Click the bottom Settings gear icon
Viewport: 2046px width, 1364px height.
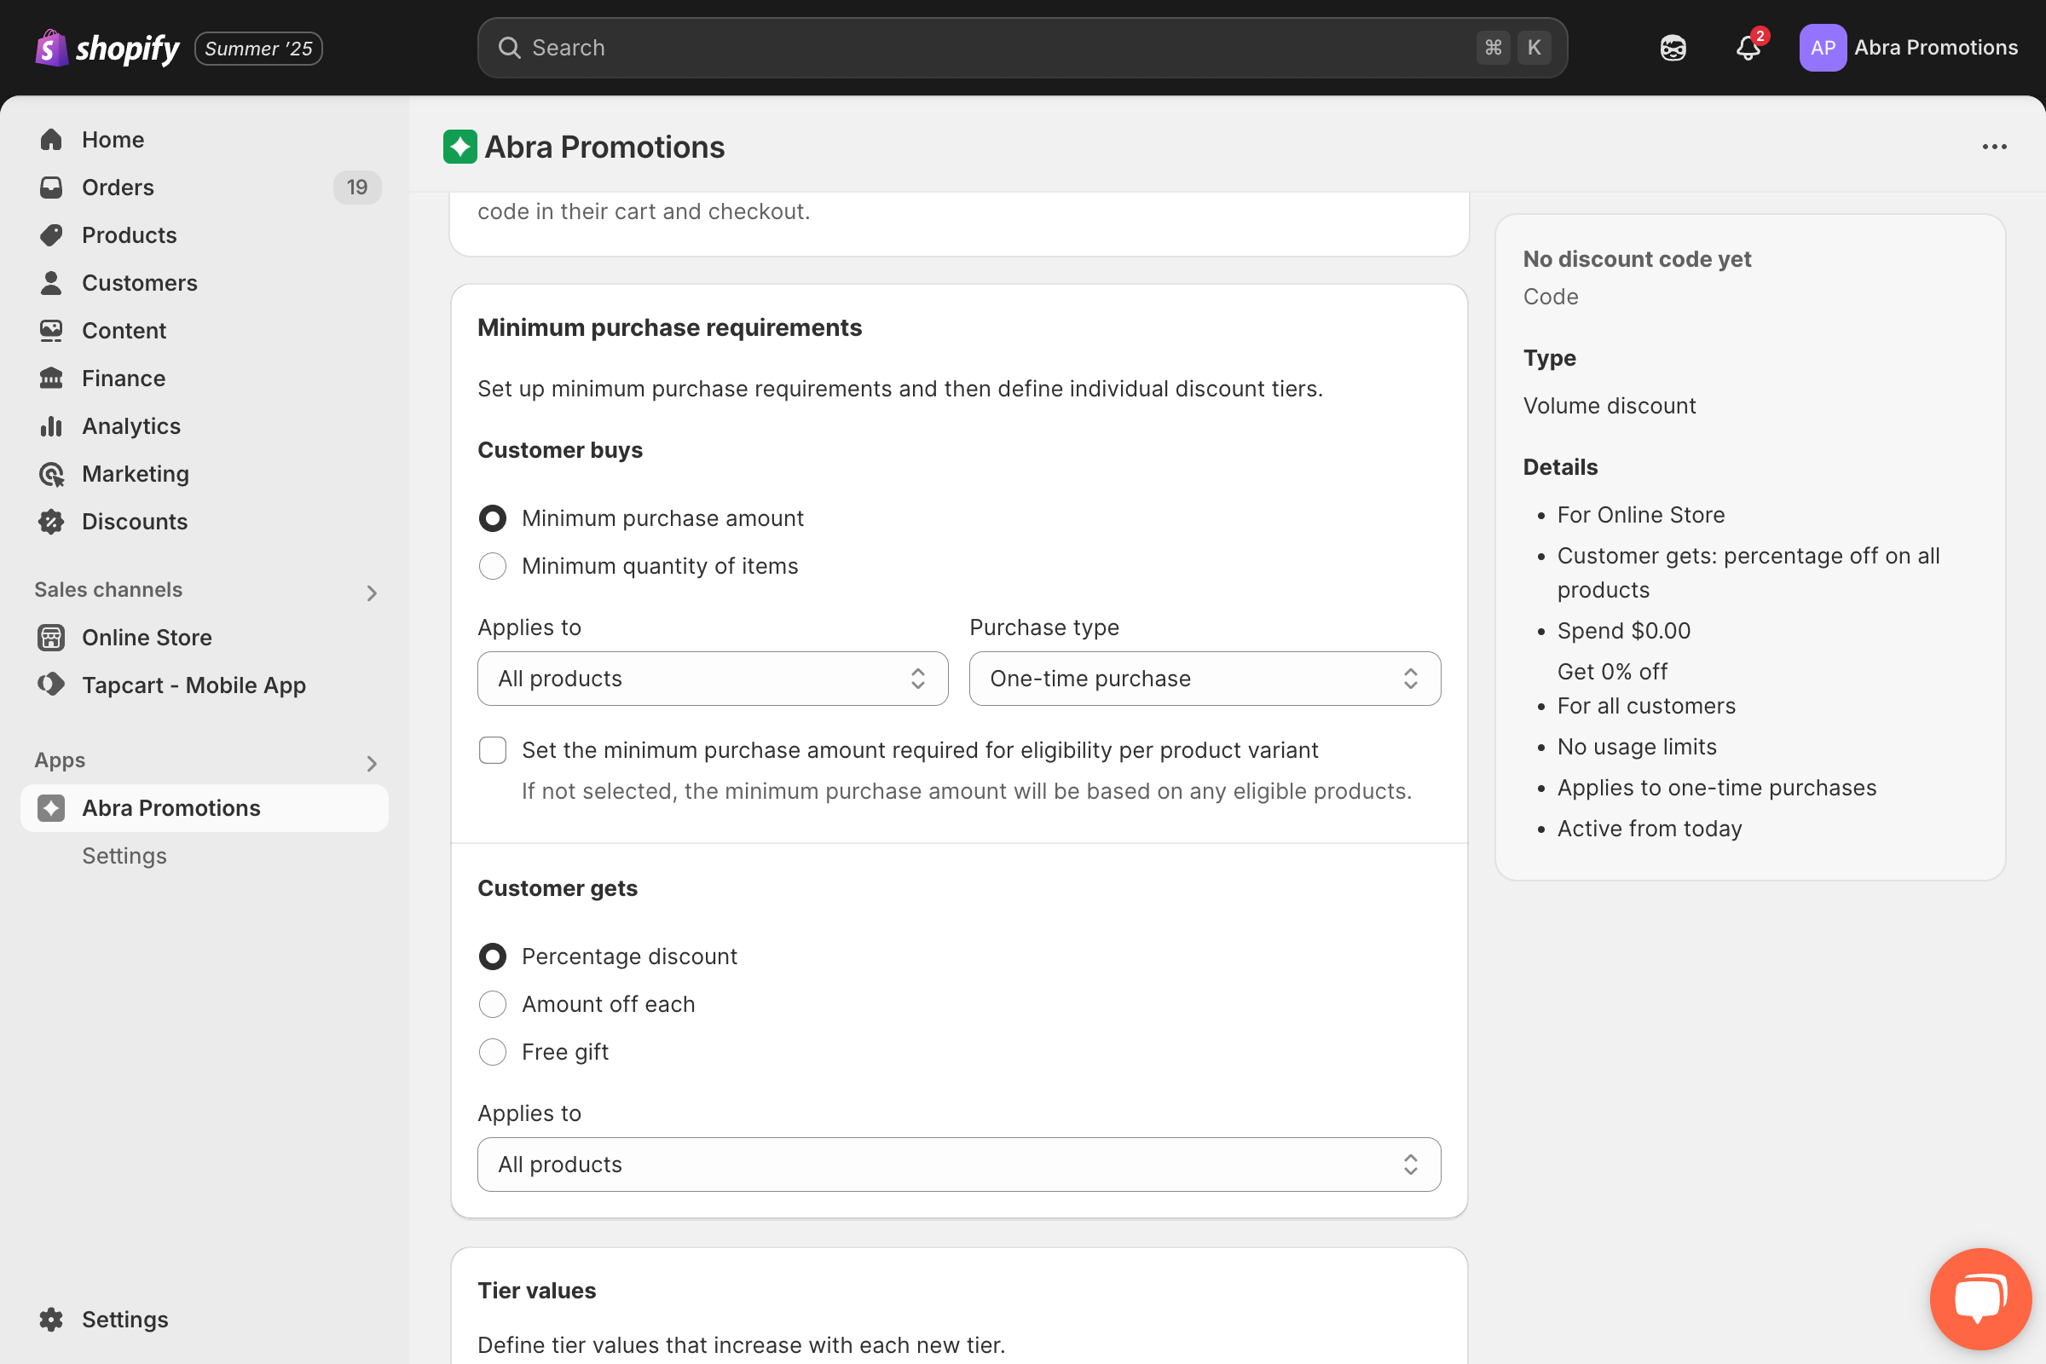tap(51, 1320)
